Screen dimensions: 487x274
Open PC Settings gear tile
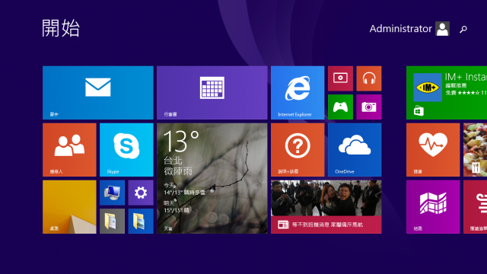(x=141, y=193)
